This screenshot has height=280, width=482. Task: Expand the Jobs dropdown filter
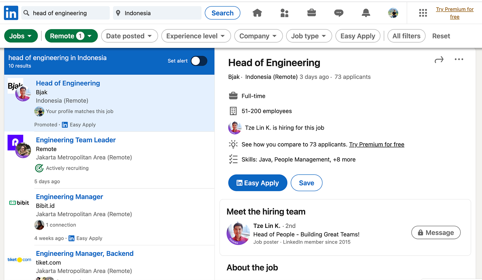(x=21, y=36)
